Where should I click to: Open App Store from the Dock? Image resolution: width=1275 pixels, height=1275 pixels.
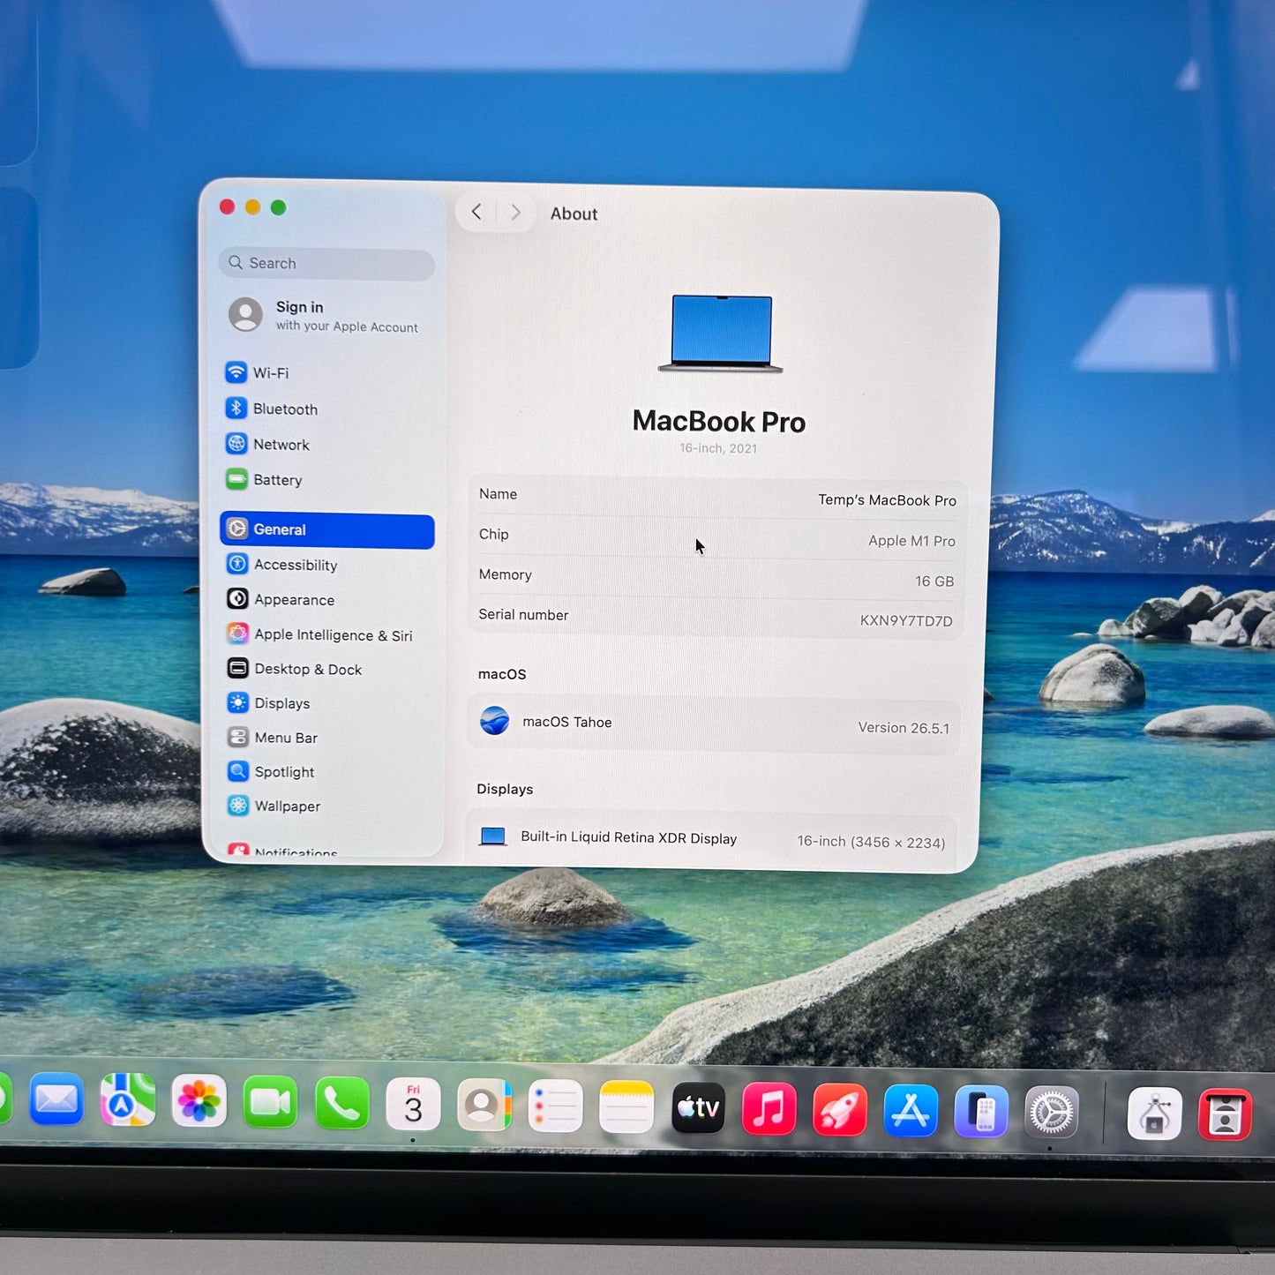(911, 1111)
